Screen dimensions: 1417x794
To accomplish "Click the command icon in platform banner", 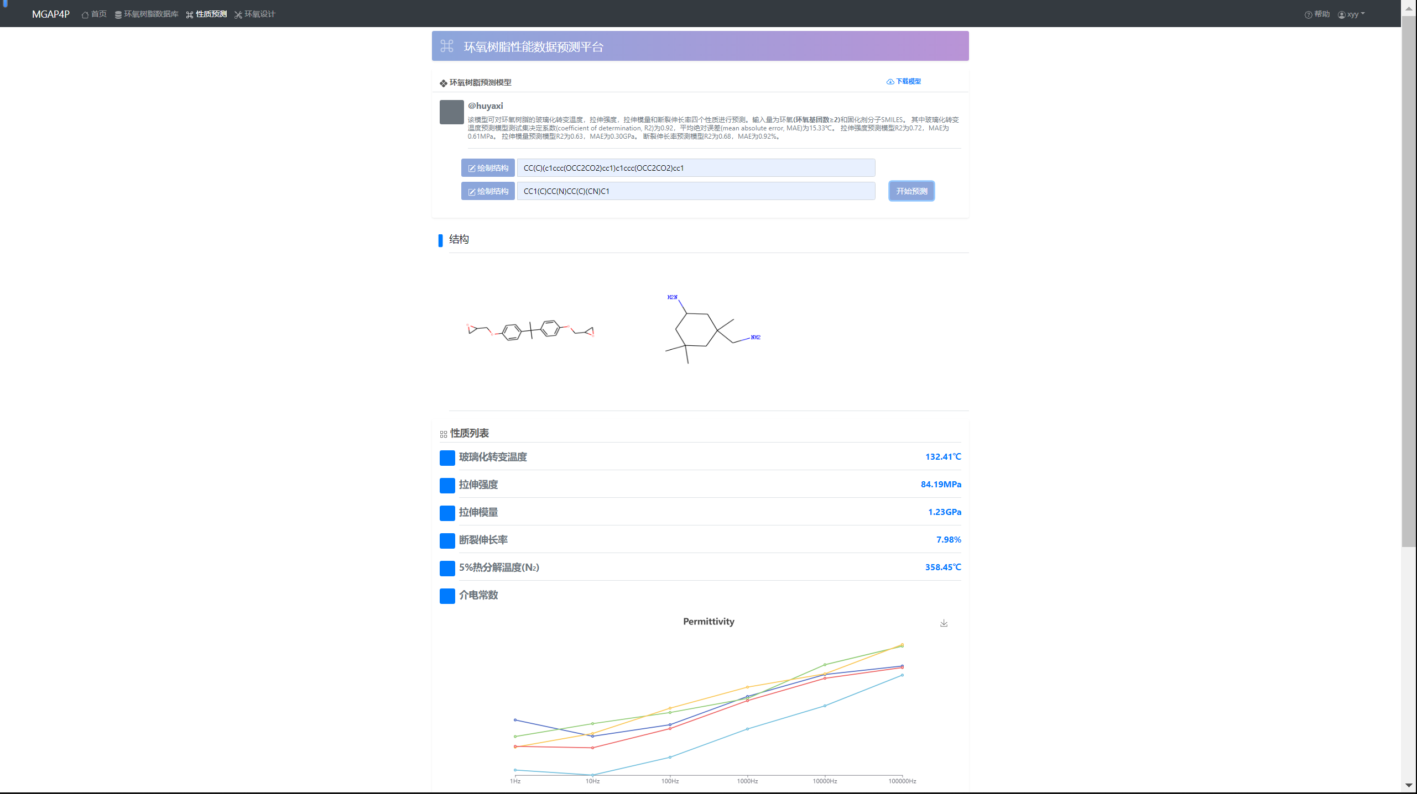I will [x=447, y=46].
